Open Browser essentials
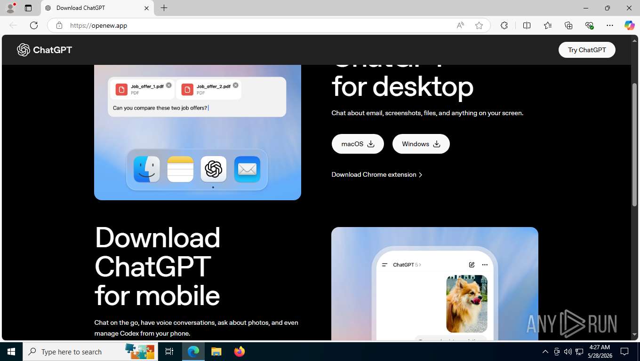The width and height of the screenshot is (640, 361). [x=589, y=25]
